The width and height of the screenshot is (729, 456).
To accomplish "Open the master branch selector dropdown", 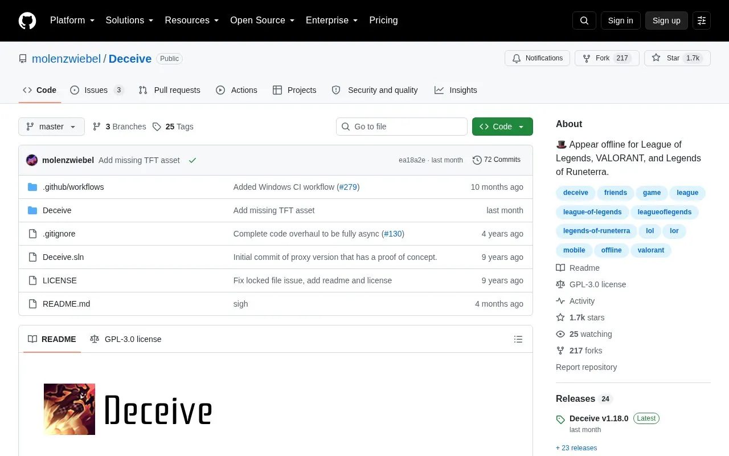I will 51,127.
